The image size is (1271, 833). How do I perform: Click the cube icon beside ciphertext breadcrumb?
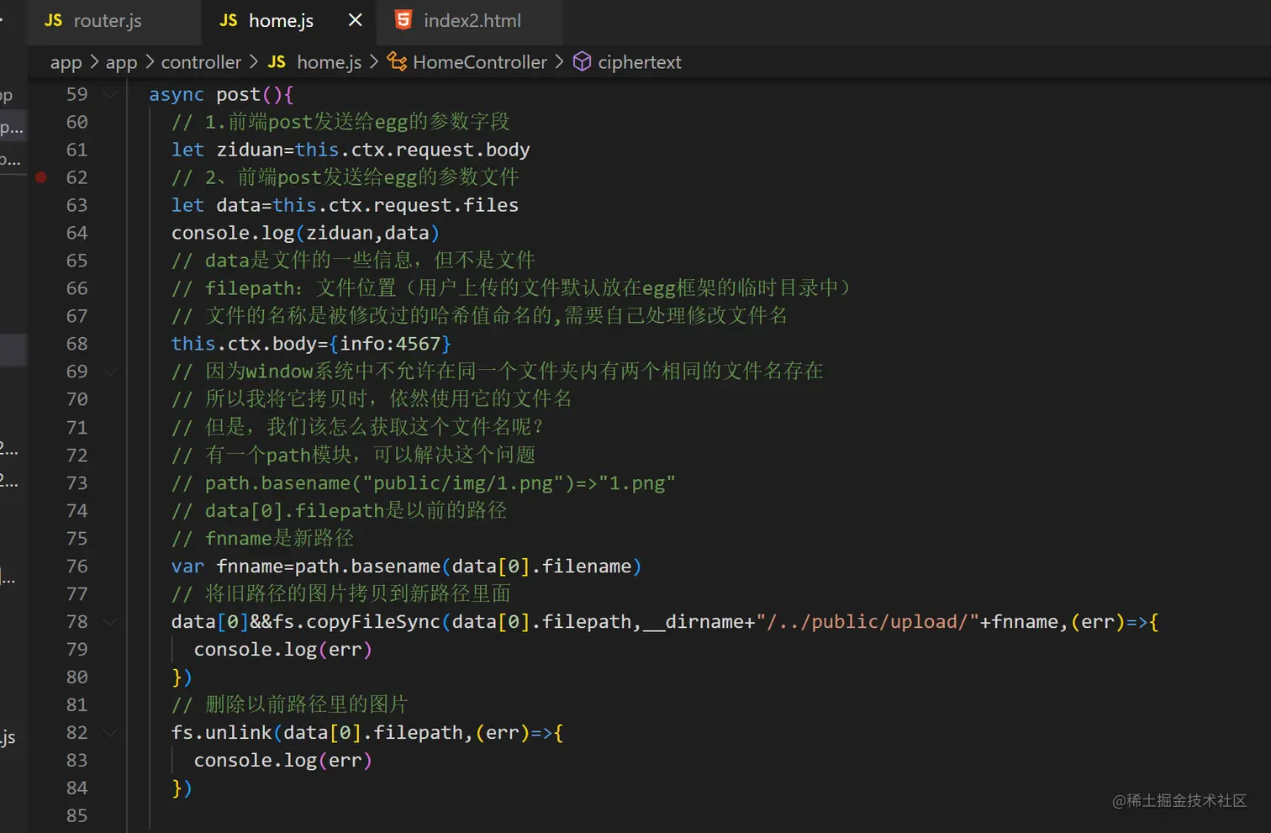point(582,61)
